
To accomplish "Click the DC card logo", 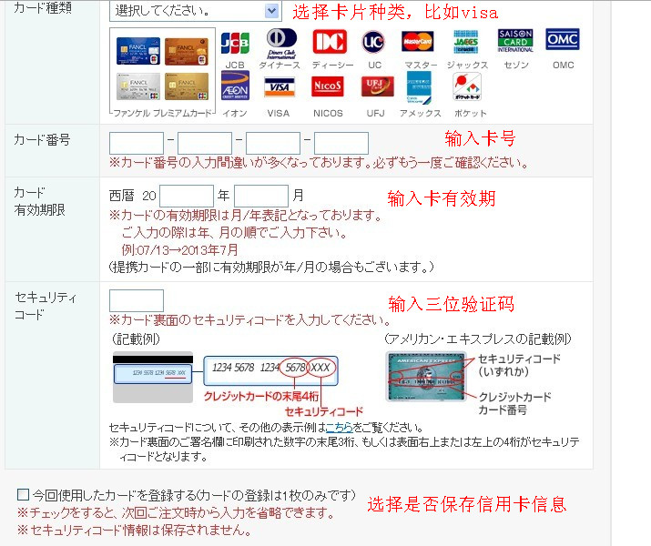I will (x=330, y=42).
